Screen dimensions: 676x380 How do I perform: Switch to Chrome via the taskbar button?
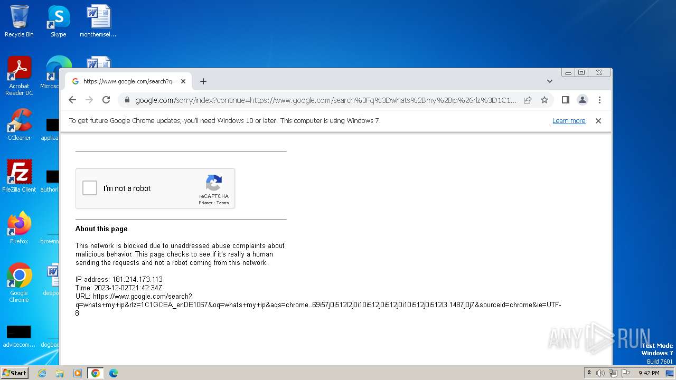click(x=95, y=373)
